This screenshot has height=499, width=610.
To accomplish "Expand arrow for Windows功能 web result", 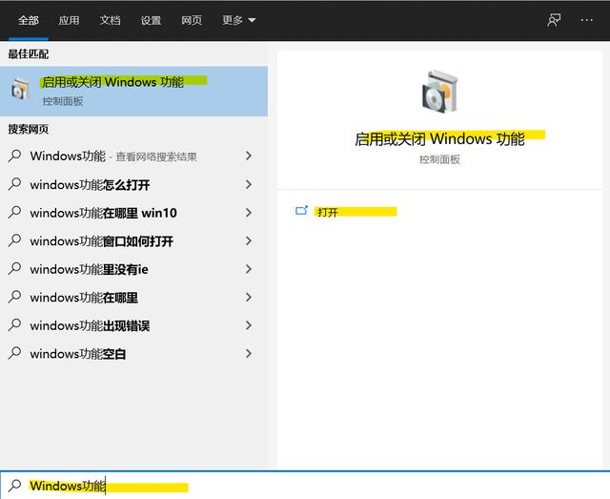I will point(249,156).
